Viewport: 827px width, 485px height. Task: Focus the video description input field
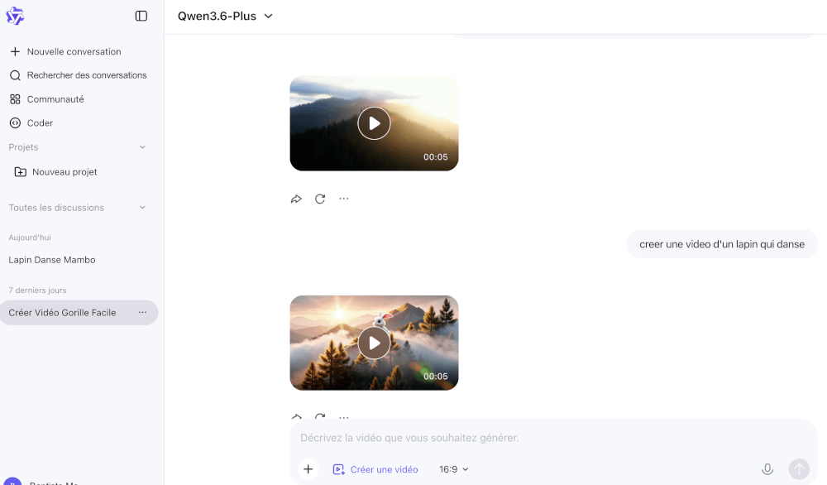(x=554, y=438)
